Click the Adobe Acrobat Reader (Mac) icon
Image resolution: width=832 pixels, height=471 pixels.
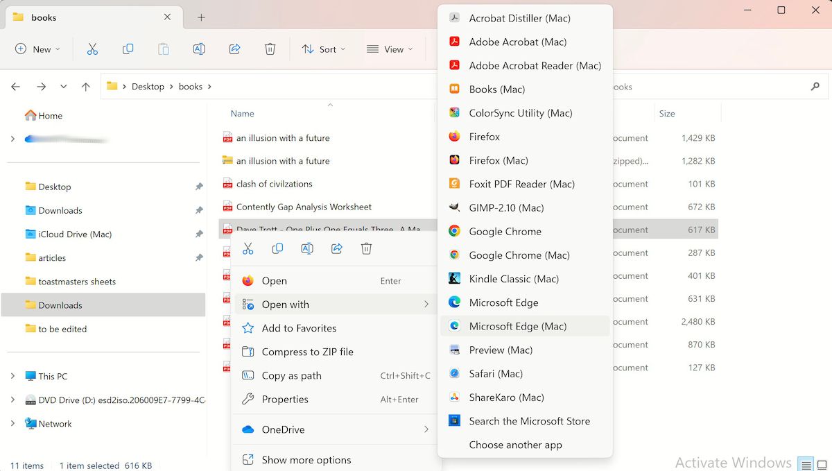[x=456, y=65]
